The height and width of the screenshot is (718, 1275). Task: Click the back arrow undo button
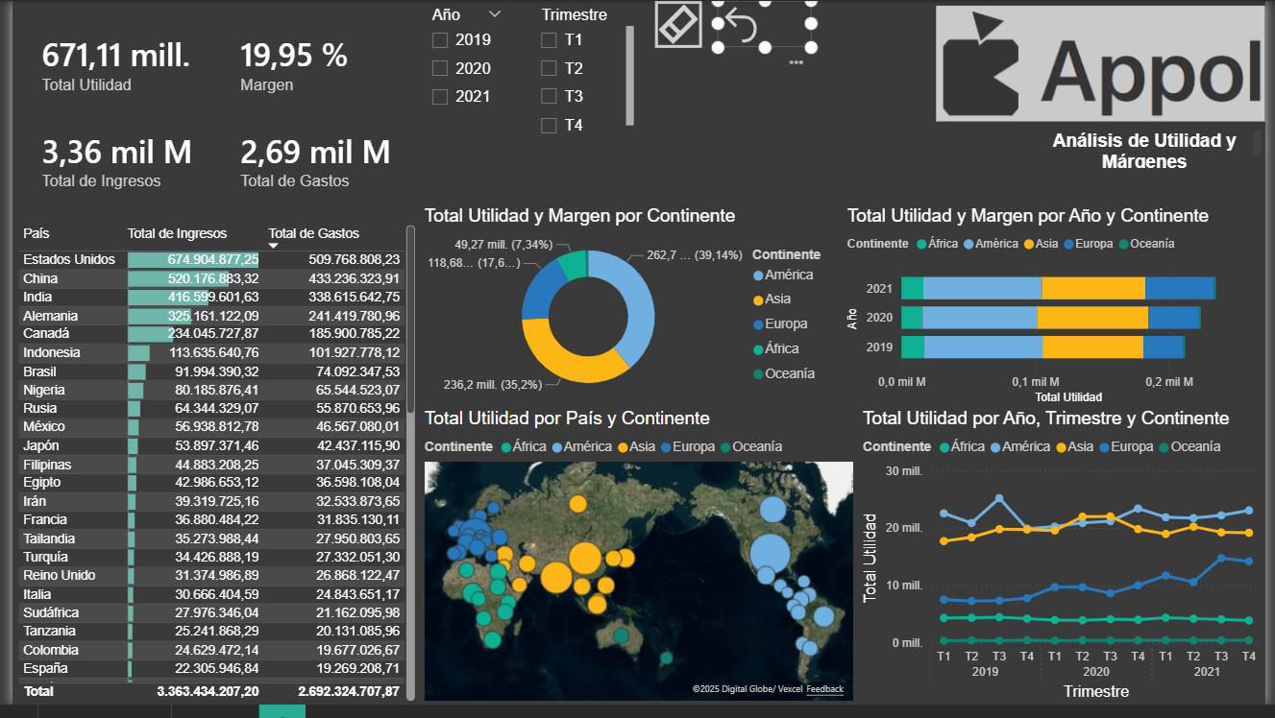pos(741,24)
